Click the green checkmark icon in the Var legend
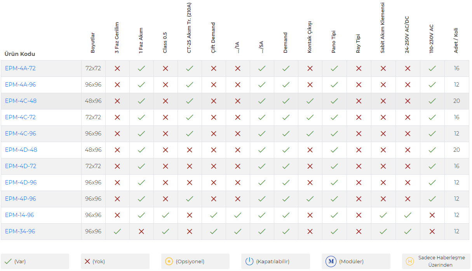 (8, 261)
